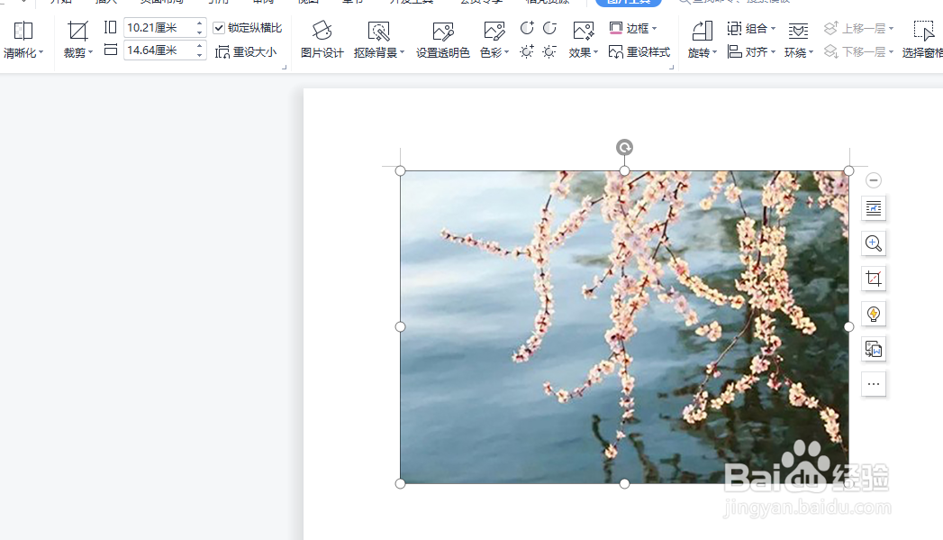Open the 选择窗格 selection pane

(x=923, y=40)
